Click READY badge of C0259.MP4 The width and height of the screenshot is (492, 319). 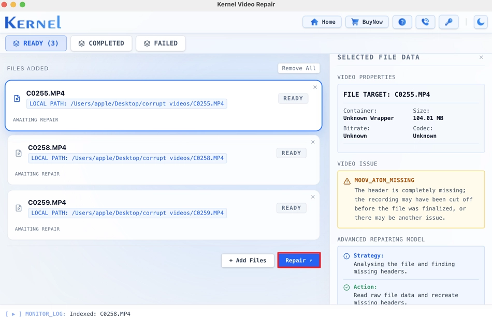coord(291,208)
